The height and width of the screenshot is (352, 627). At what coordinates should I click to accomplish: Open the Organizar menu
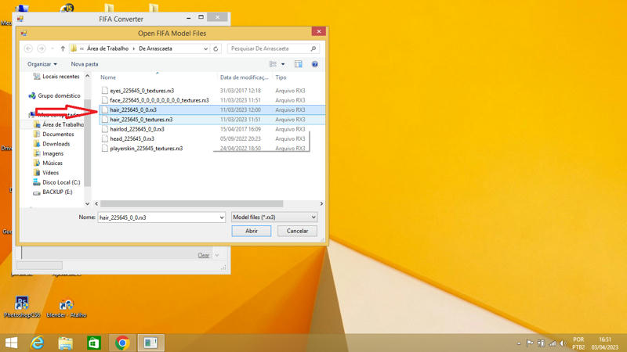point(42,64)
